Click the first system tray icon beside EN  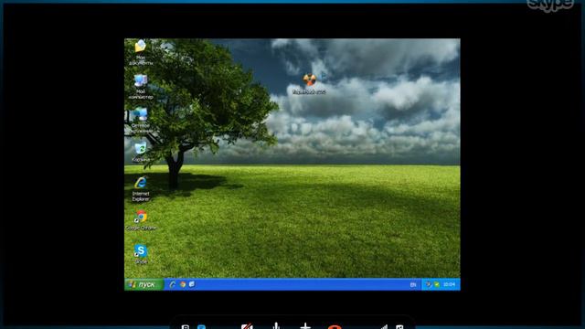pyautogui.click(x=429, y=284)
